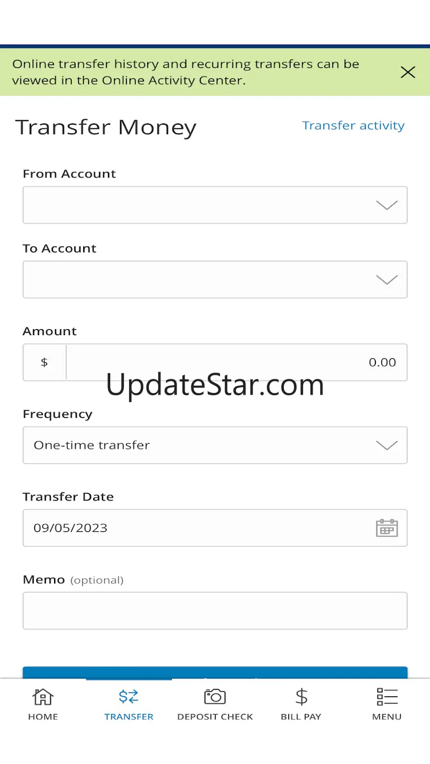The image size is (430, 764).
Task: Open the calendar icon in Transfer Date
Action: (x=387, y=528)
